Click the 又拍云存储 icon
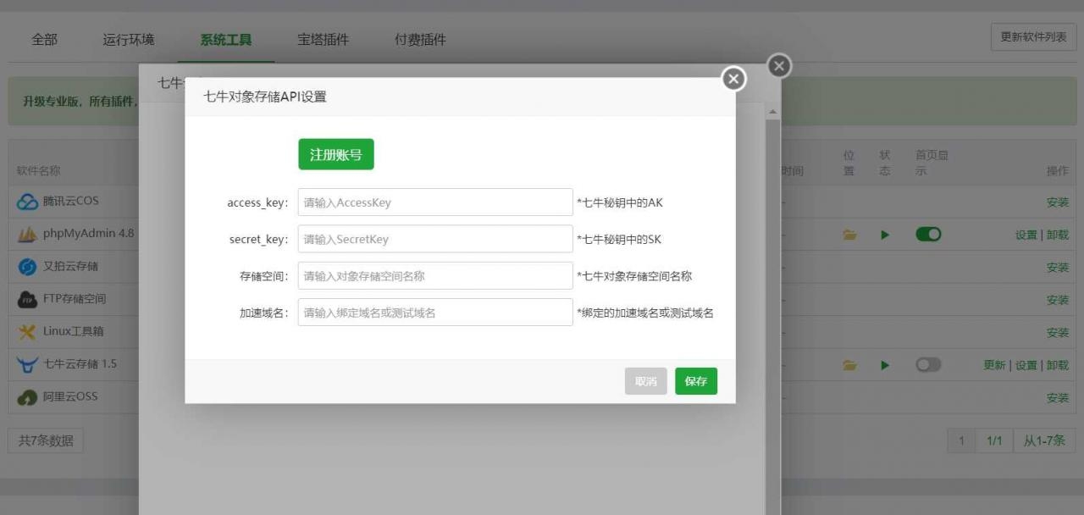The image size is (1084, 515). 27,267
